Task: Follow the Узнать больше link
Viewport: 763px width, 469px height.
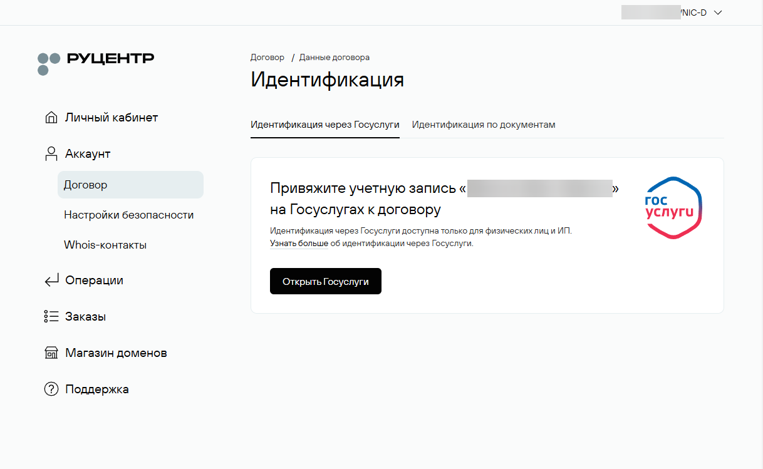Action: click(299, 244)
